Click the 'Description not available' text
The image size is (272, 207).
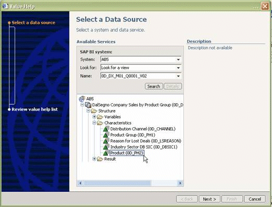point(210,48)
